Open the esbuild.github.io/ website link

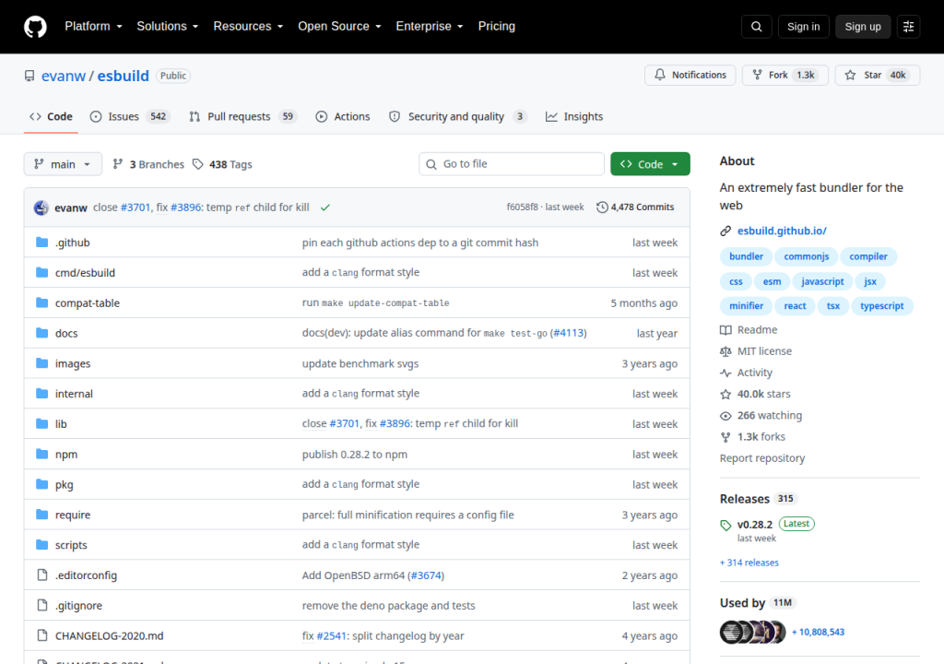pyautogui.click(x=782, y=231)
